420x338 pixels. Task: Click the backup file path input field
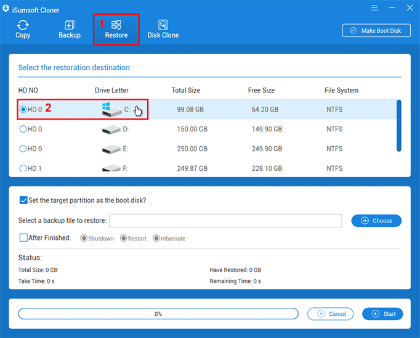[x=225, y=221]
